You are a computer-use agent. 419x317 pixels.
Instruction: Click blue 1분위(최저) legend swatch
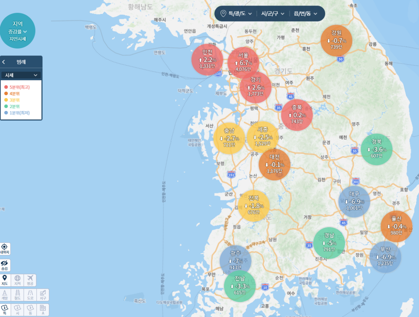pos(6,113)
